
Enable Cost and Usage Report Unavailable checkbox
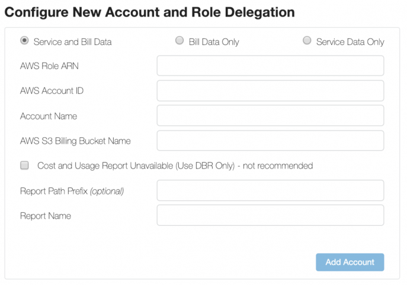point(24,166)
